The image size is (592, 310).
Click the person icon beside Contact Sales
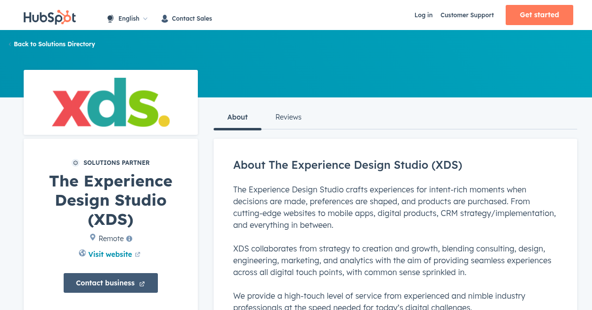pos(165,19)
